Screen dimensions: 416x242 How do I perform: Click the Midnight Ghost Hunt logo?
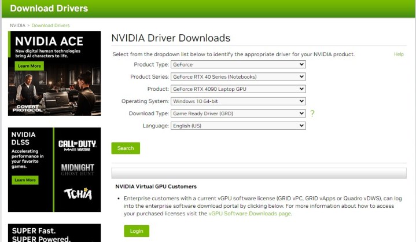pos(78,168)
